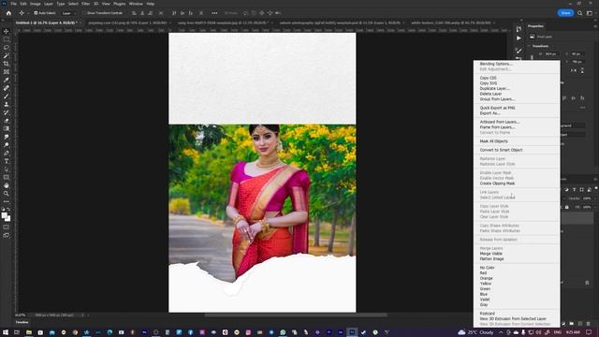The width and height of the screenshot is (599, 337).
Task: Open the Image menu in menu bar
Action: coord(36,4)
